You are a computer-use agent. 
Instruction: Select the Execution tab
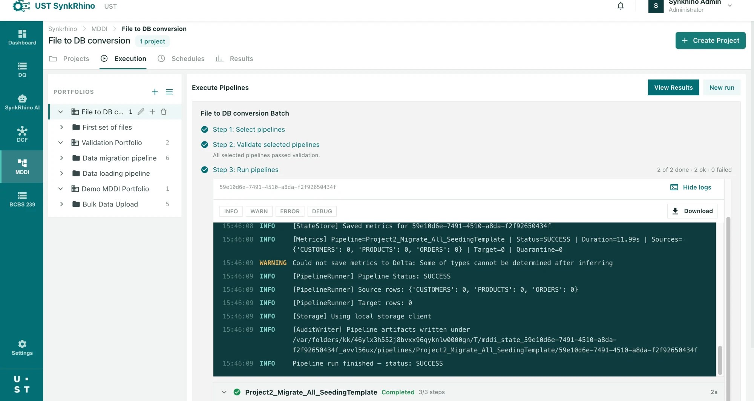tap(123, 59)
